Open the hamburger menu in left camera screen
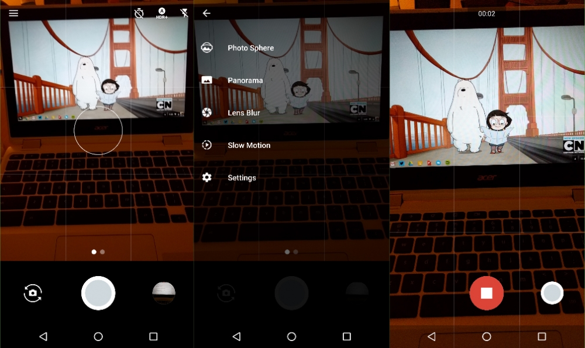This screenshot has height=348, width=585. click(13, 13)
